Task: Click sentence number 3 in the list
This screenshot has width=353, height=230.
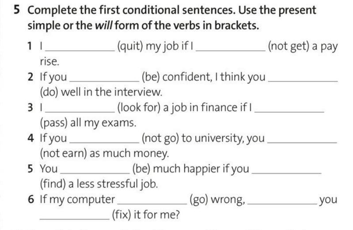Action: click(30, 108)
